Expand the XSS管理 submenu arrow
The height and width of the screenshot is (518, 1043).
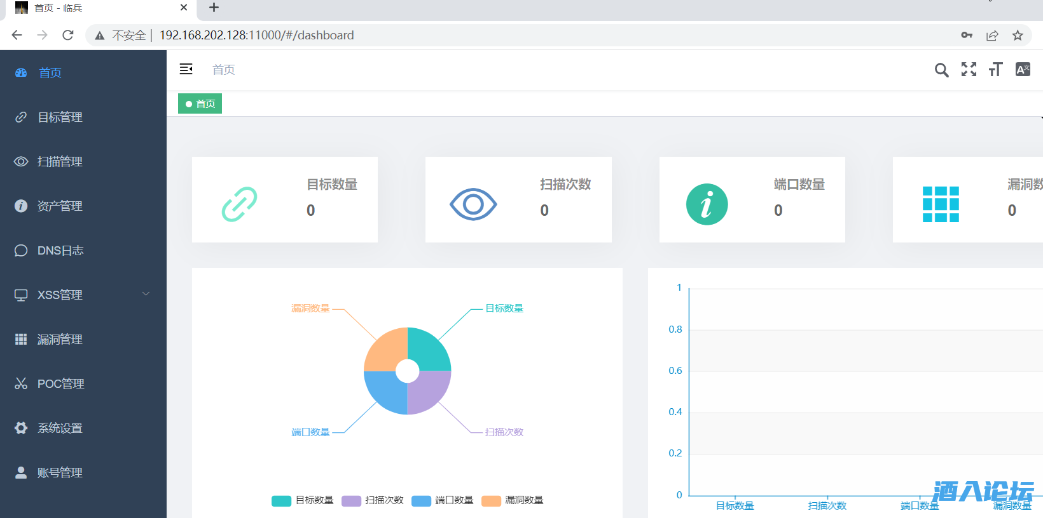[x=146, y=294]
